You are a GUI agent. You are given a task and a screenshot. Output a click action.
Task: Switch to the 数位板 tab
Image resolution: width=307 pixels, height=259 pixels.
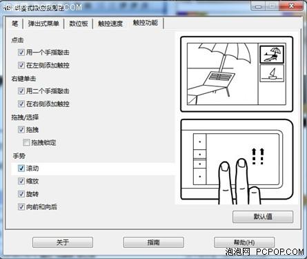tap(79, 23)
